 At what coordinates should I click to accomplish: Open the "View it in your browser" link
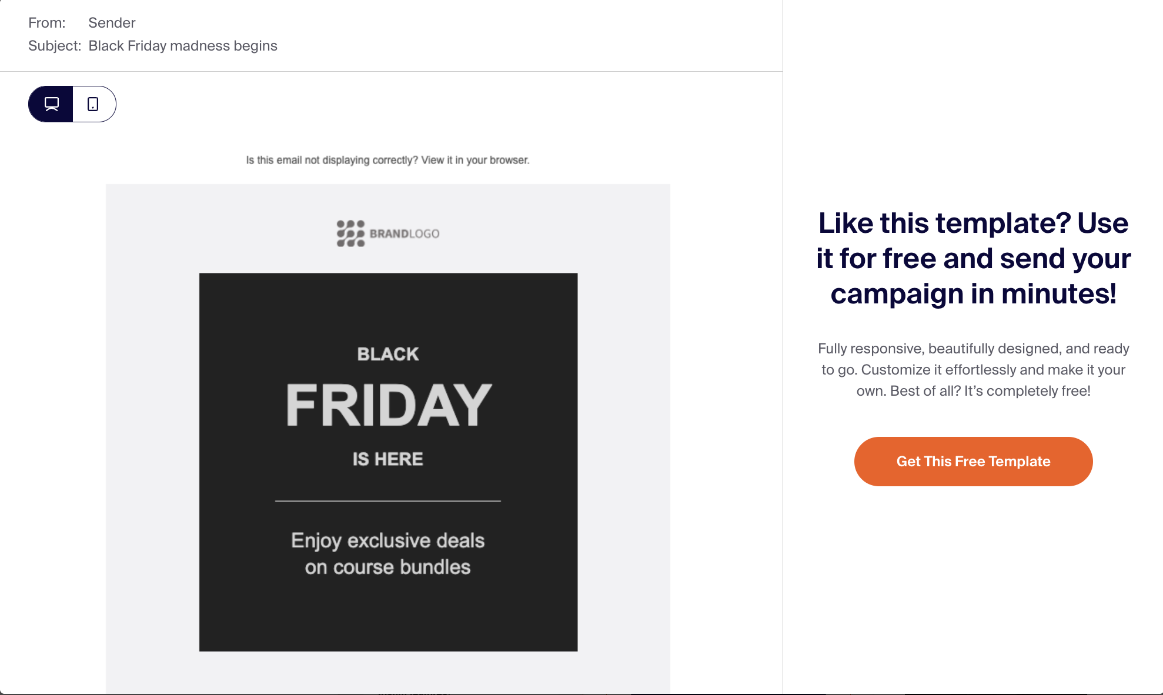[475, 160]
